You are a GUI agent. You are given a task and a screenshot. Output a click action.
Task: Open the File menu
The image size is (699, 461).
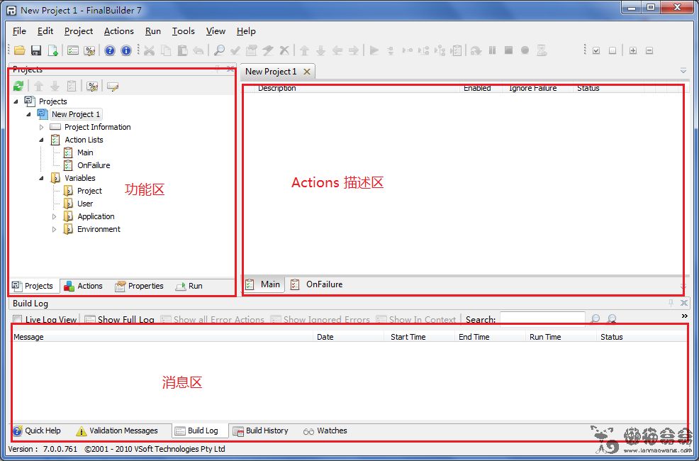[x=19, y=30]
